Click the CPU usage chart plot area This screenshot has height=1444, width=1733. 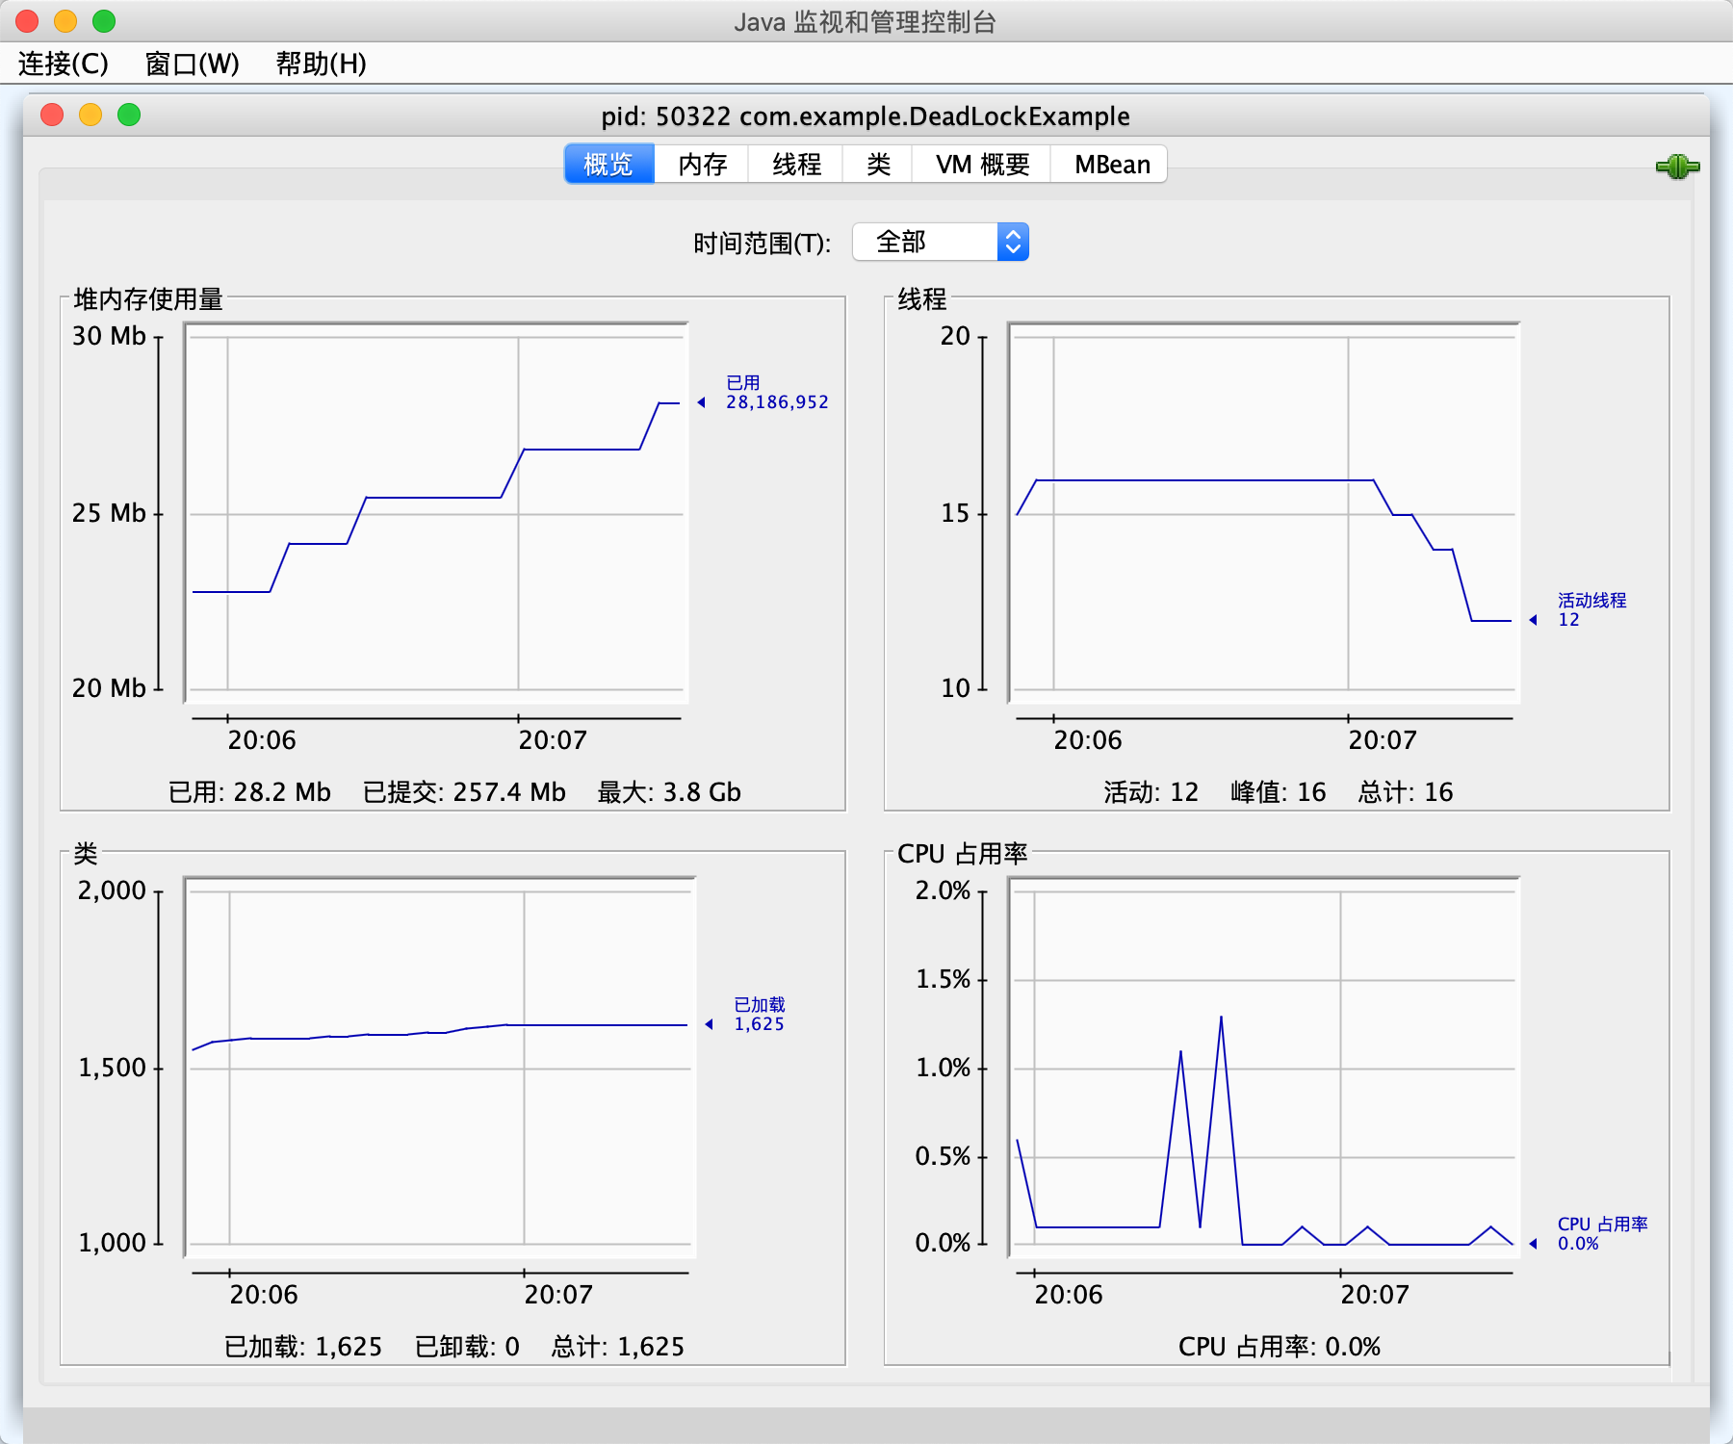tap(1264, 1068)
